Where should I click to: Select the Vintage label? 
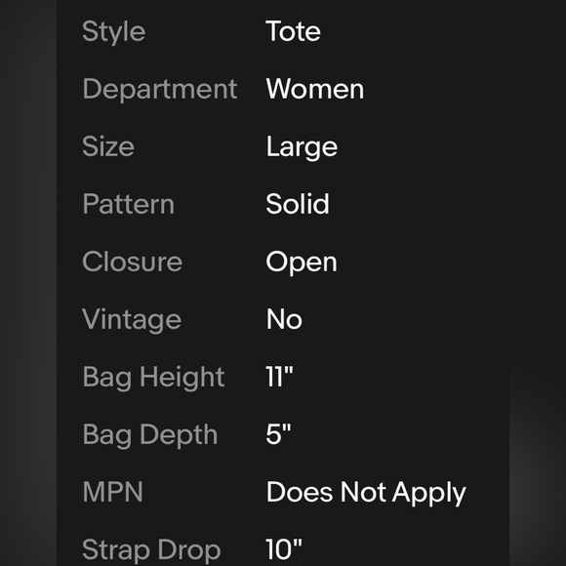click(132, 320)
